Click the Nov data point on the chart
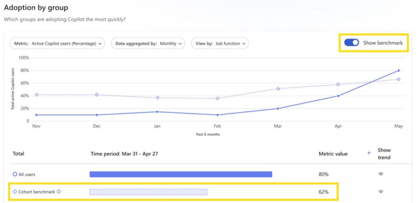417x203 pixels. click(36, 115)
